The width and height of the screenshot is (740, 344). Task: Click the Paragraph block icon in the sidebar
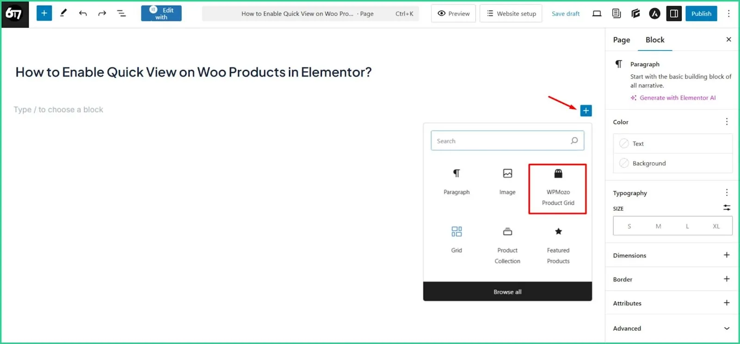point(618,64)
